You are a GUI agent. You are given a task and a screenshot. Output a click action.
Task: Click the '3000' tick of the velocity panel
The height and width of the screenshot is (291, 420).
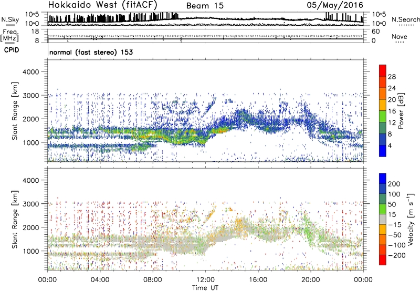tap(30, 204)
